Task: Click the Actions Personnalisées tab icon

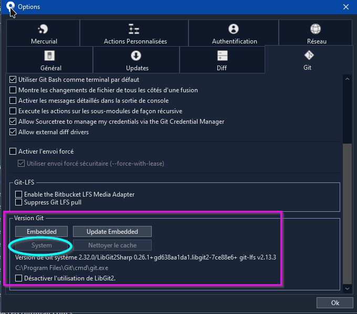Action: (134, 29)
